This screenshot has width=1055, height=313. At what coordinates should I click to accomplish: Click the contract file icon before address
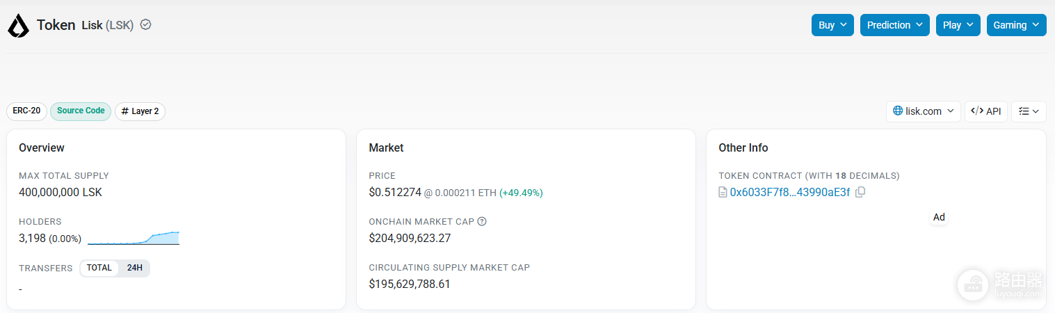point(723,192)
